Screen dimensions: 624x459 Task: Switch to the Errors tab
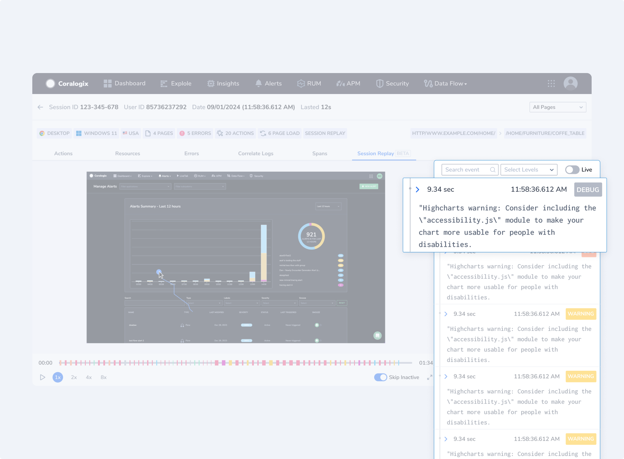(x=192, y=153)
